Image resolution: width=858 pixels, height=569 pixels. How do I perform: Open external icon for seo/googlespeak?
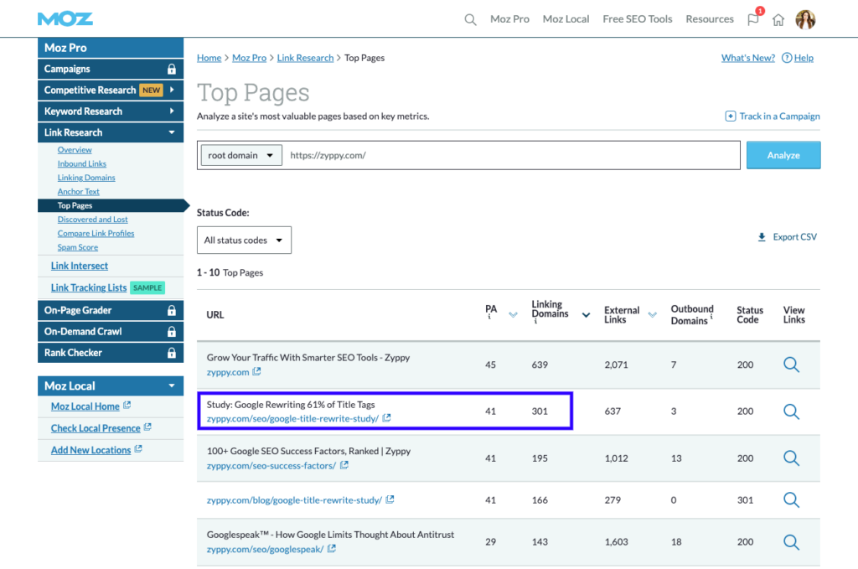click(332, 548)
